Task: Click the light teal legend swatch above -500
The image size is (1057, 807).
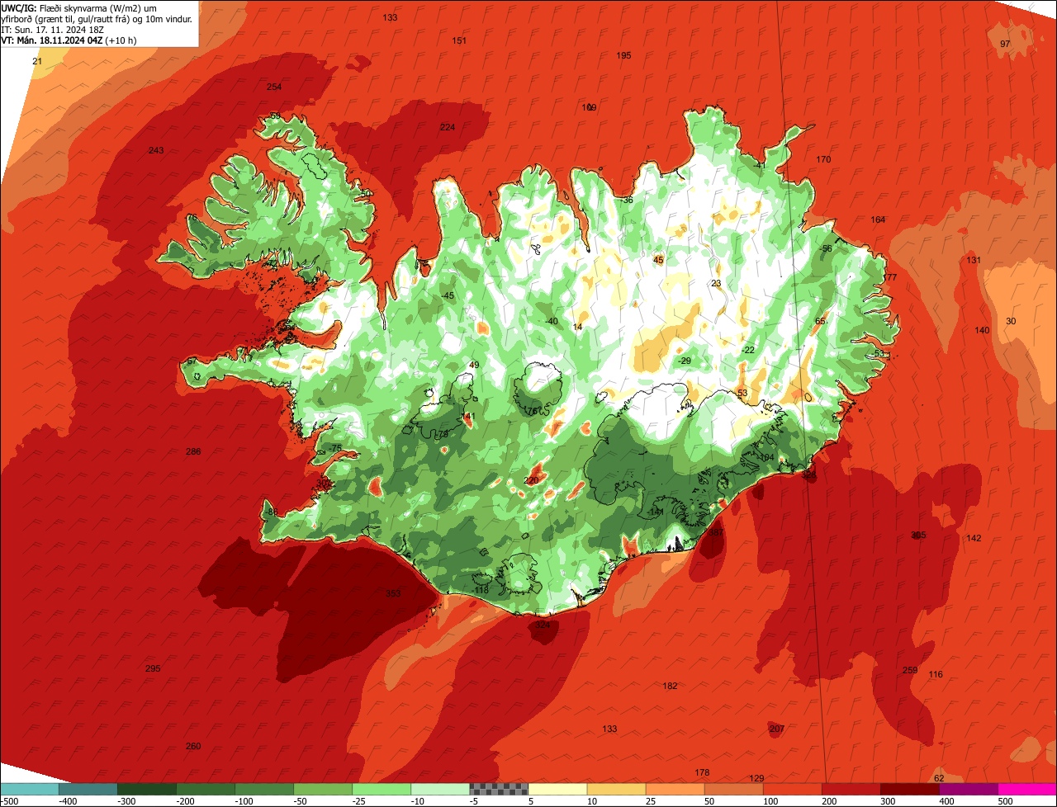Action: tap(29, 789)
